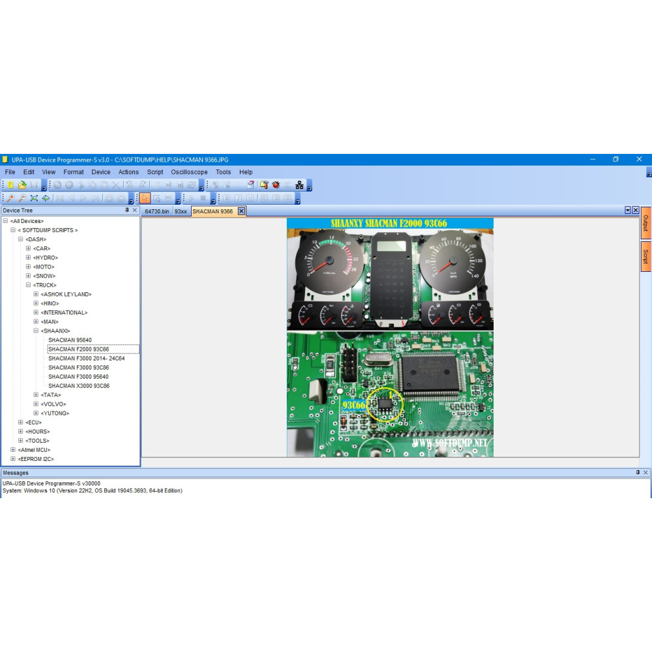Click the Undo circular arrow icon
Image resolution: width=652 pixels, height=652 pixels.
coord(57,185)
